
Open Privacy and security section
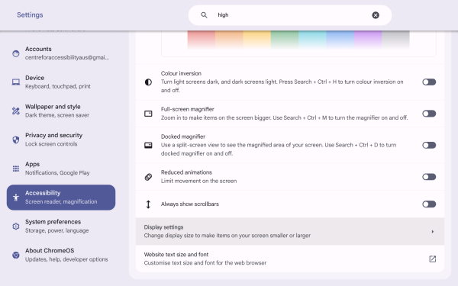click(x=61, y=140)
